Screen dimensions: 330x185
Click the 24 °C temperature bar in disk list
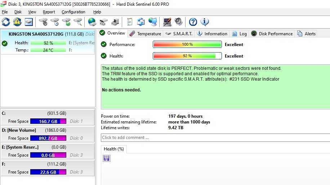[x=48, y=50]
